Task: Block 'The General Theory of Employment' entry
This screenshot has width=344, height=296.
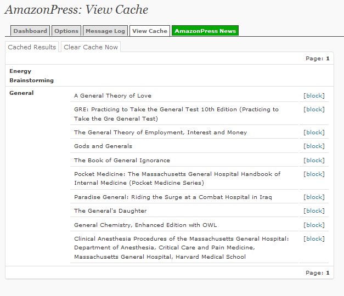Action: point(314,133)
